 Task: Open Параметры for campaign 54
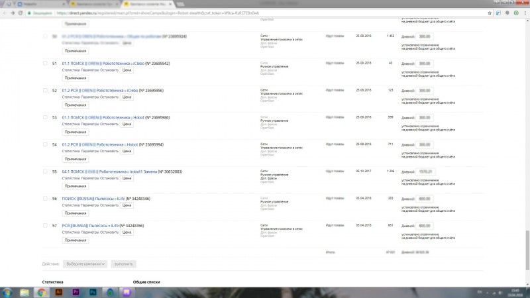click(x=90, y=151)
